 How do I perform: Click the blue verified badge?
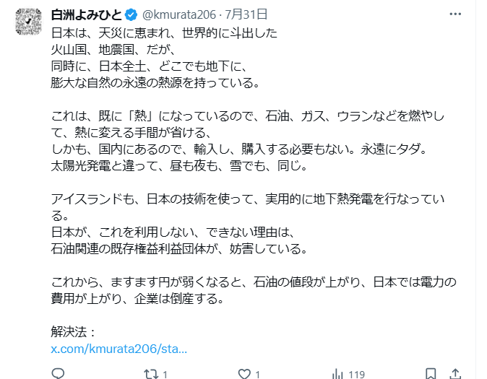coord(131,14)
